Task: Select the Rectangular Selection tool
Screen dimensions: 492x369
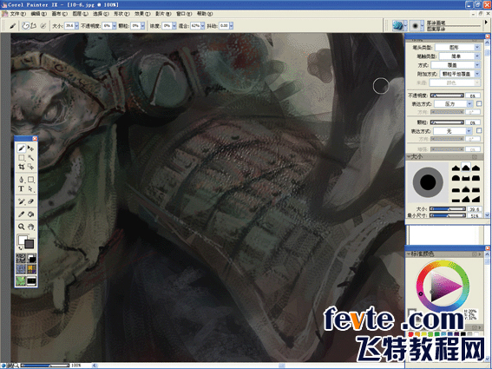Action: (22, 157)
